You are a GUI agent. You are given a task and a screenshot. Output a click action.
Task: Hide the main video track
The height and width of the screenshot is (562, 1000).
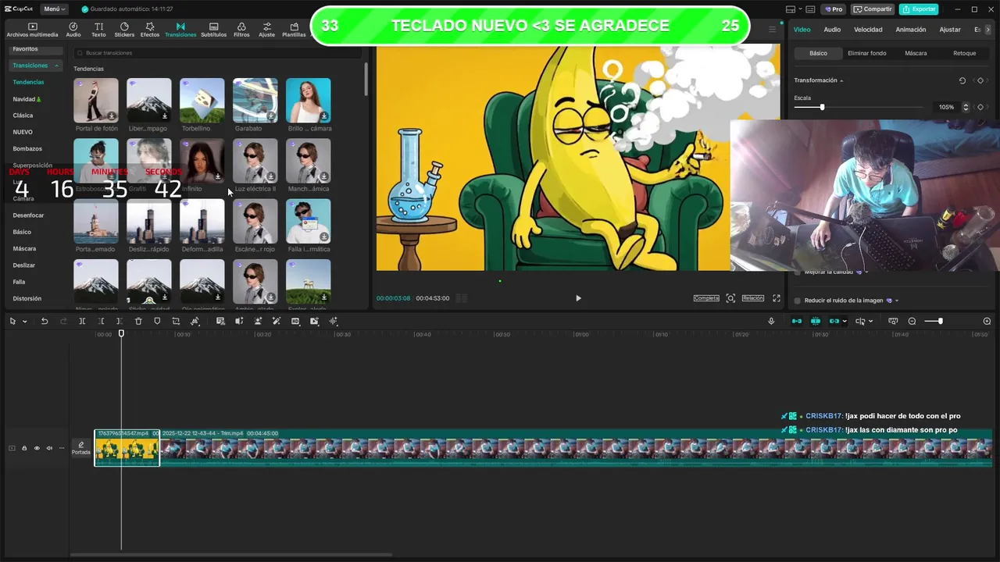coord(37,448)
